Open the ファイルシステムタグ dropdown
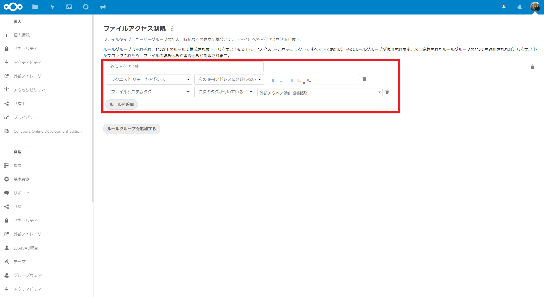Image resolution: width=544 pixels, height=297 pixels. (x=150, y=92)
